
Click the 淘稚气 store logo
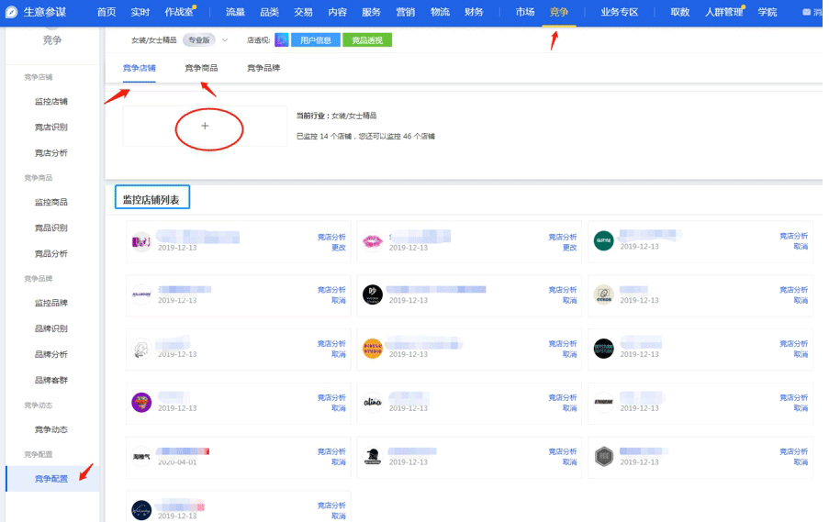(x=140, y=456)
